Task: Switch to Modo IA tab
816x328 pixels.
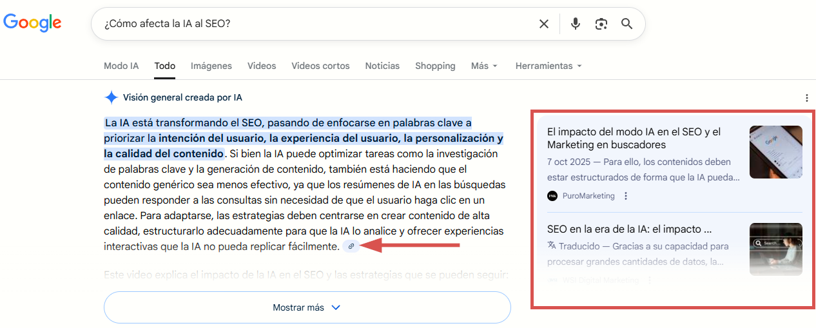Action: tap(121, 66)
